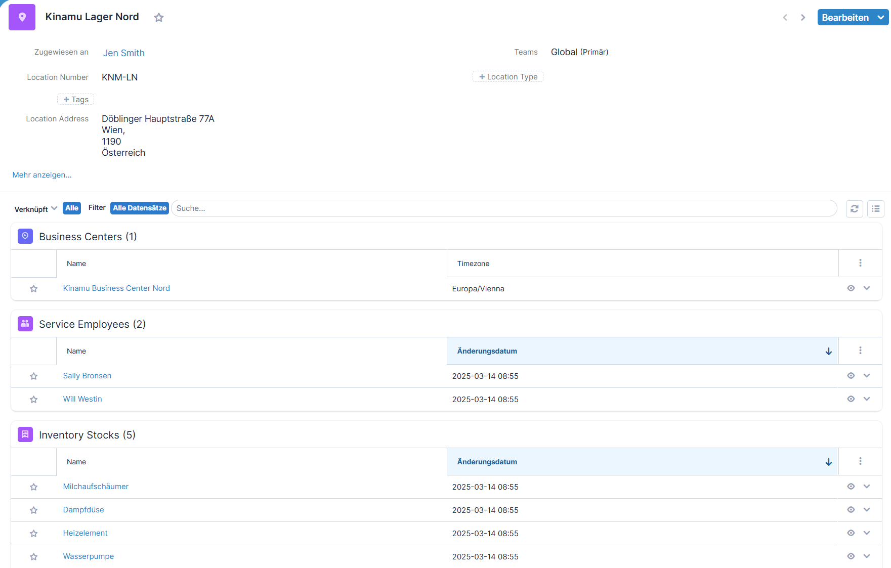
Task: Preview Kinamu Business Center Nord with eye icon
Action: coord(851,288)
